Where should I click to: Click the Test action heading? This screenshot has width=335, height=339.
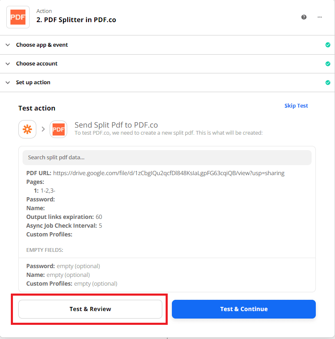[37, 108]
